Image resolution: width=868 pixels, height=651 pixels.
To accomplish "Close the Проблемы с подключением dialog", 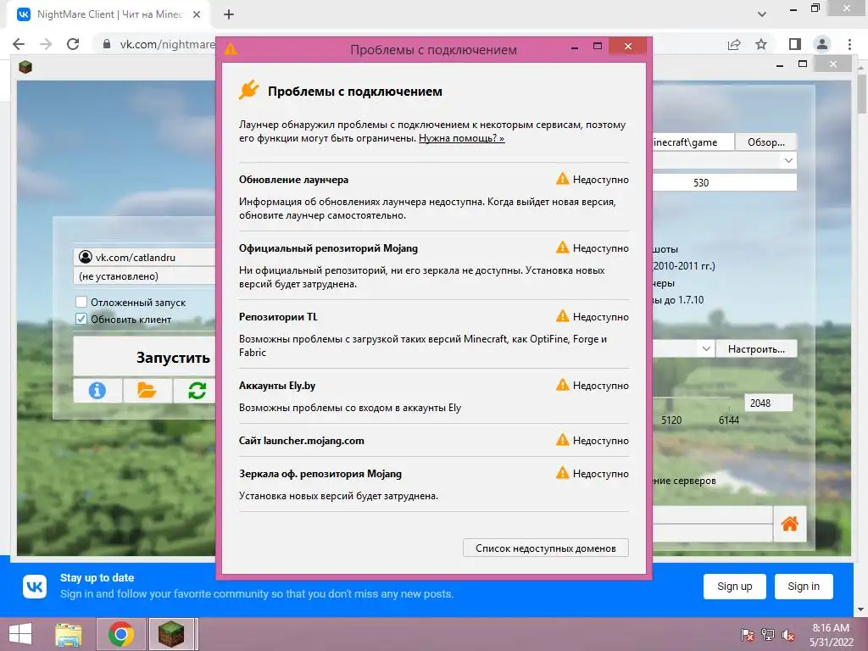I will pos(628,47).
